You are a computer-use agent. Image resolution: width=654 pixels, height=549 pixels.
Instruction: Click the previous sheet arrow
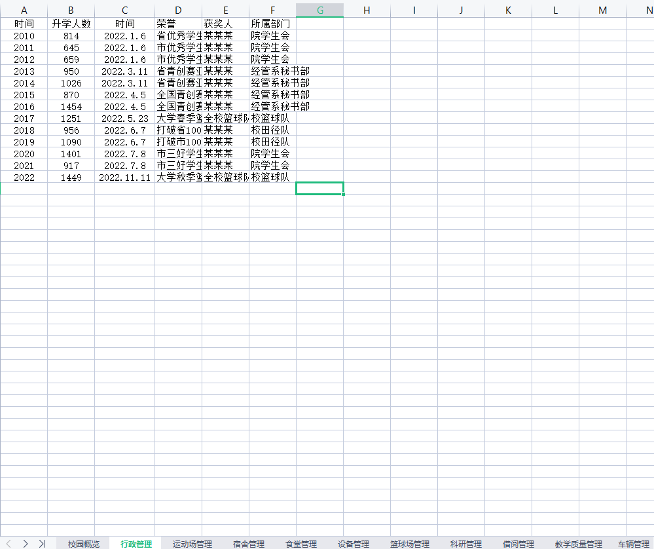point(9,543)
